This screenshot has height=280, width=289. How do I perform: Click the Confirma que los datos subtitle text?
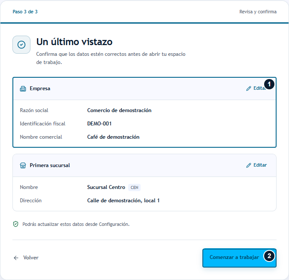pos(111,58)
